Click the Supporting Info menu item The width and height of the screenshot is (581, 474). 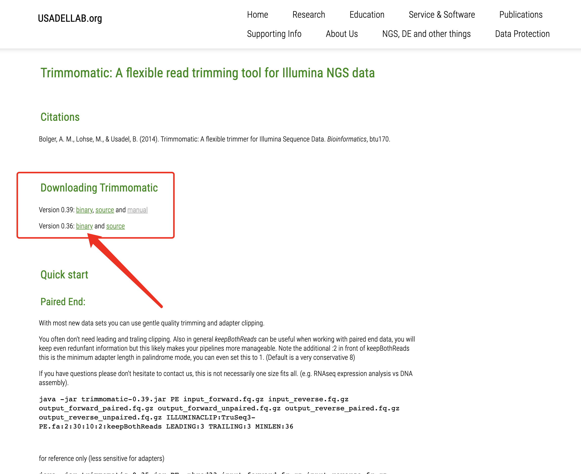click(x=274, y=34)
